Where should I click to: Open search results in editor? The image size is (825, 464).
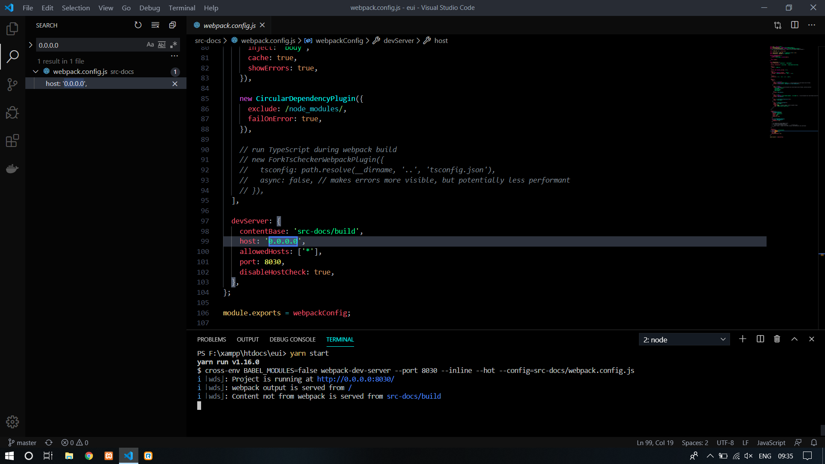[172, 25]
